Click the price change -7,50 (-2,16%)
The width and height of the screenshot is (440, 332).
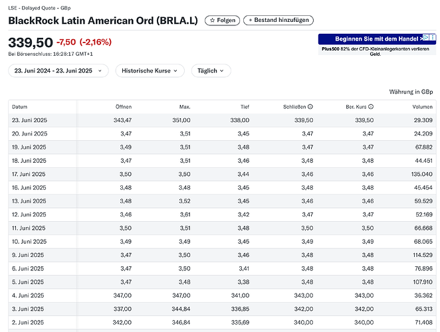(84, 42)
